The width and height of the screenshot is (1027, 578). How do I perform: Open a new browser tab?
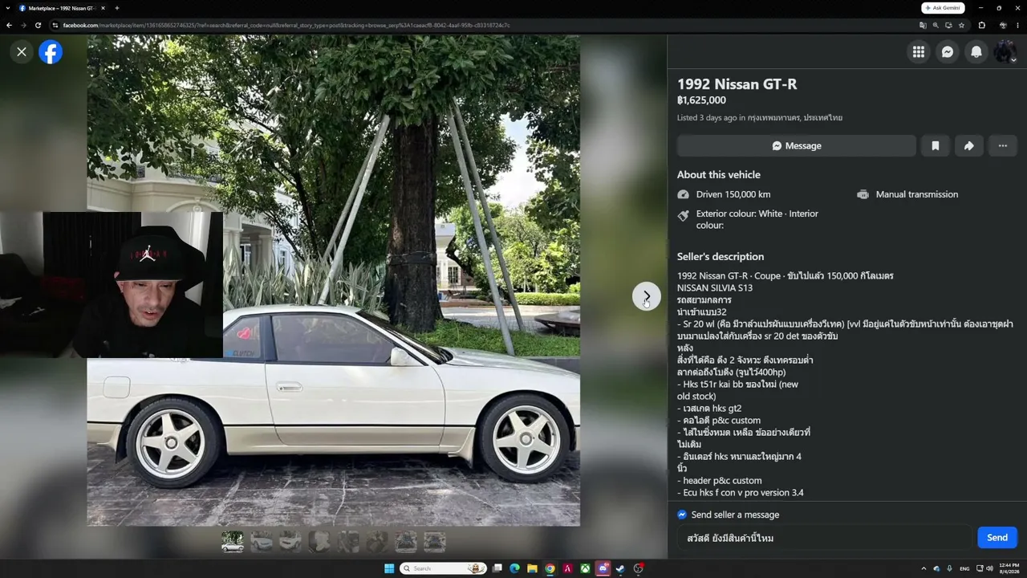click(117, 8)
